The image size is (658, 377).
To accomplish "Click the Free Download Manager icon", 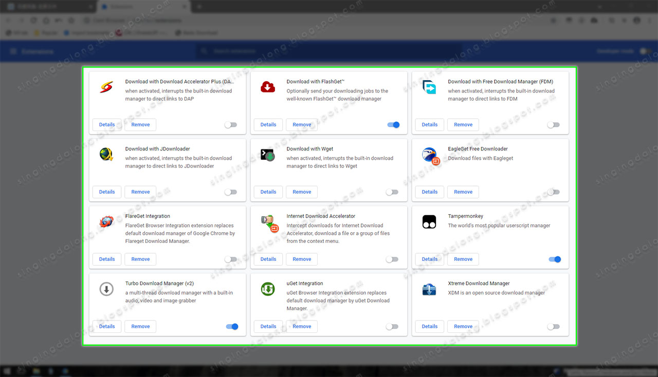I will tap(429, 87).
